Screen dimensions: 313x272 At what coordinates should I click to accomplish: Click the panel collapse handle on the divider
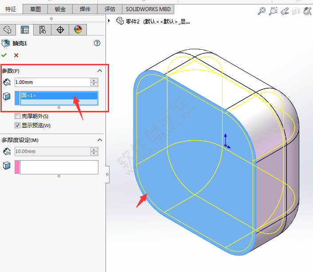107,174
